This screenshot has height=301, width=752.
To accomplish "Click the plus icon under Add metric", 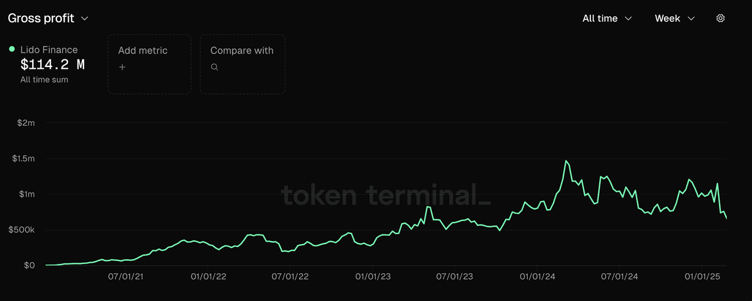I will (x=122, y=67).
